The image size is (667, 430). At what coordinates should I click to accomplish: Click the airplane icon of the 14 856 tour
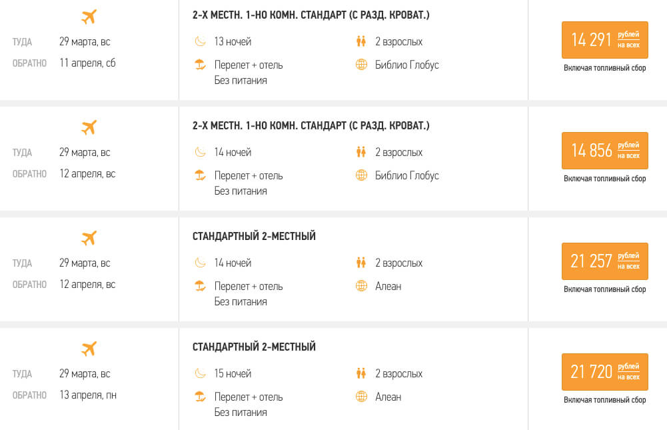(x=89, y=127)
